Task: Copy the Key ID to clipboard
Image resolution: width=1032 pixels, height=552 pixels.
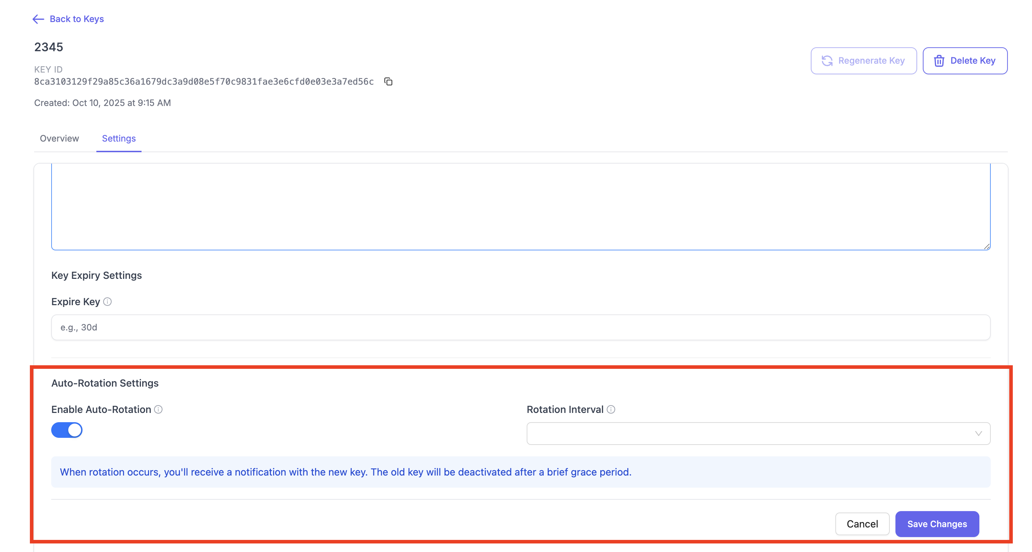Action: [388, 82]
